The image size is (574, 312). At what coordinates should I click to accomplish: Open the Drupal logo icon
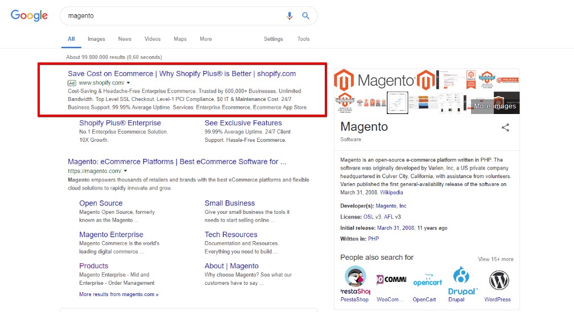coord(462,280)
